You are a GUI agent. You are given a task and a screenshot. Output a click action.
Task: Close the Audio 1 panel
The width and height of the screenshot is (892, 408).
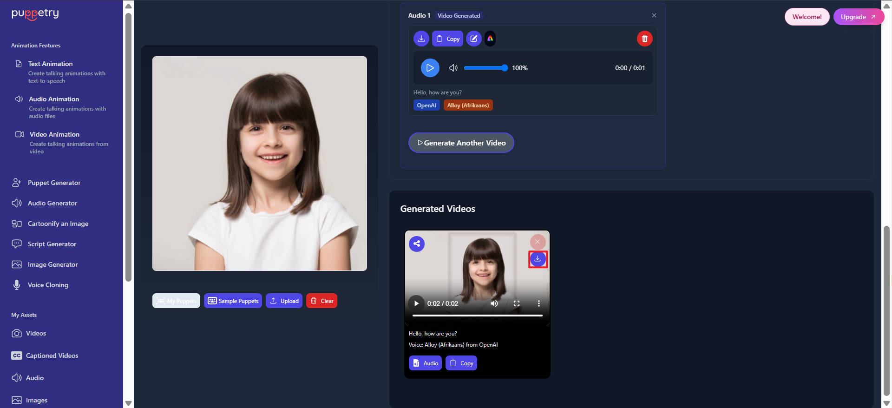pos(654,15)
